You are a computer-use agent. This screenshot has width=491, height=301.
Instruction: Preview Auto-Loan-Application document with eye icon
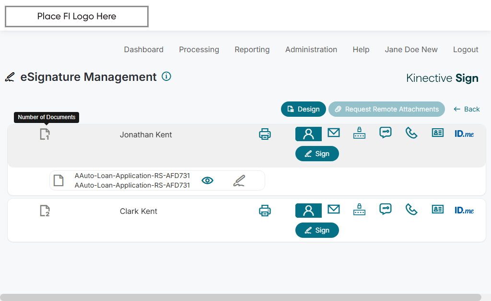click(207, 180)
